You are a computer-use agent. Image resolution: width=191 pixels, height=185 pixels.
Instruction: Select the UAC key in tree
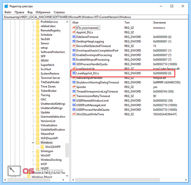point(44,99)
